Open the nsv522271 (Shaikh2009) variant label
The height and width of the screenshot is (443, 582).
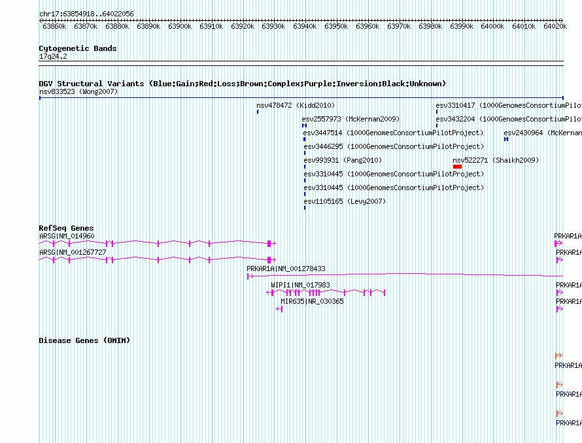pyautogui.click(x=496, y=160)
